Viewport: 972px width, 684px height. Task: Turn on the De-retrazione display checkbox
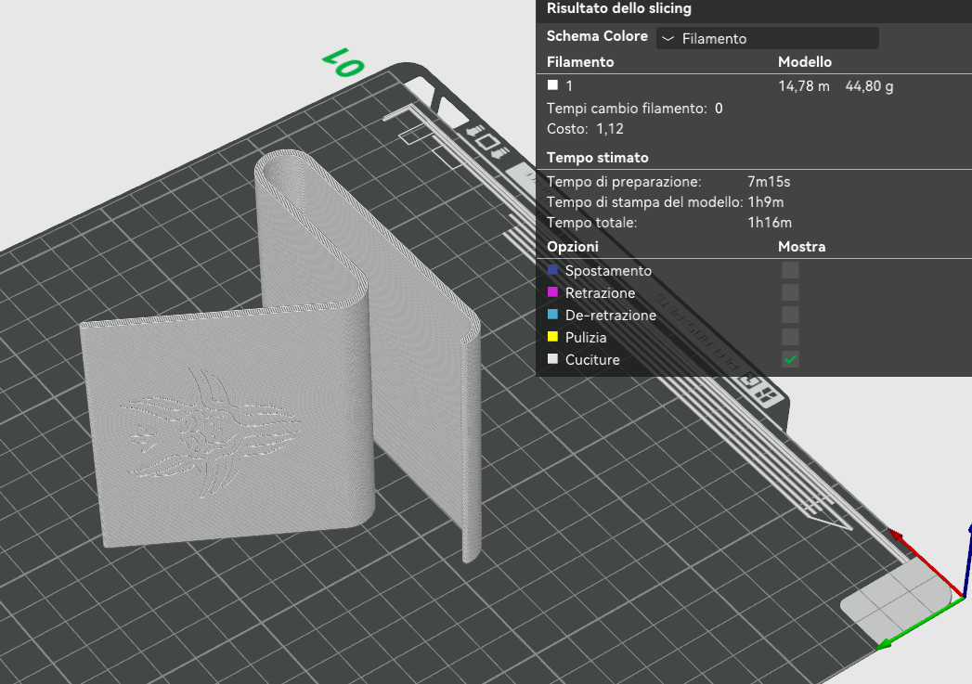pyautogui.click(x=790, y=315)
